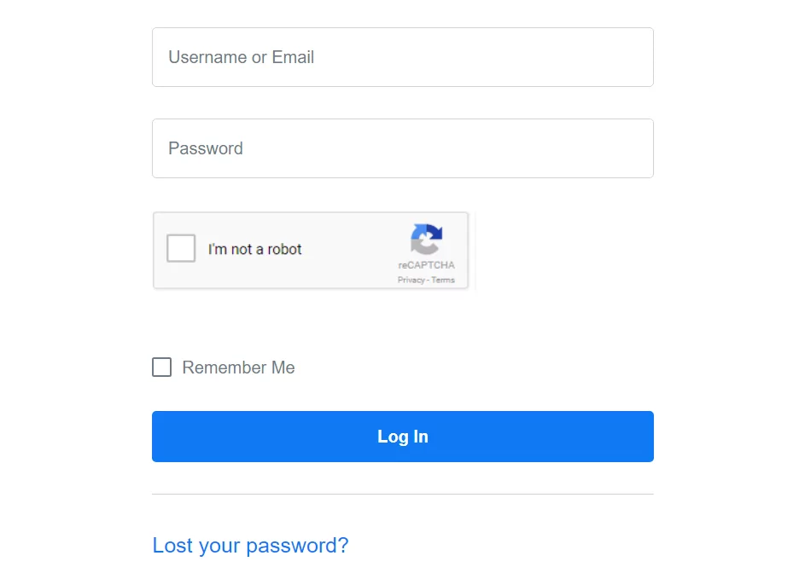
Task: Click the "Remember Me" label text
Action: pos(238,368)
